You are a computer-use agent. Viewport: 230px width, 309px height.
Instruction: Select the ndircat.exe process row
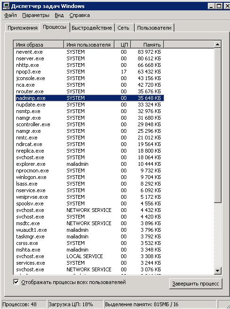(90, 144)
